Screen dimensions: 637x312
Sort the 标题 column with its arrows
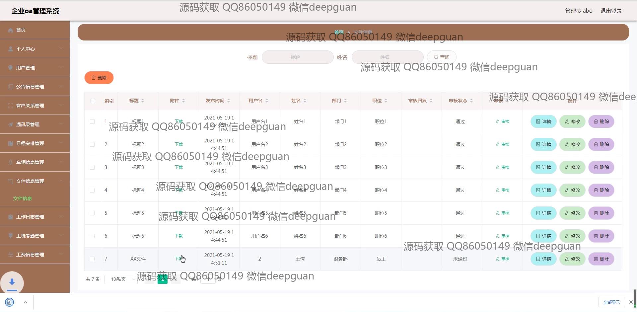coord(143,101)
